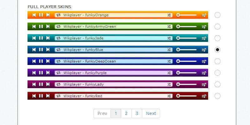Image resolution: width=250 pixels, height=125 pixels.
Task: Skip to next track on funkyJade player
Action: tap(48, 38)
